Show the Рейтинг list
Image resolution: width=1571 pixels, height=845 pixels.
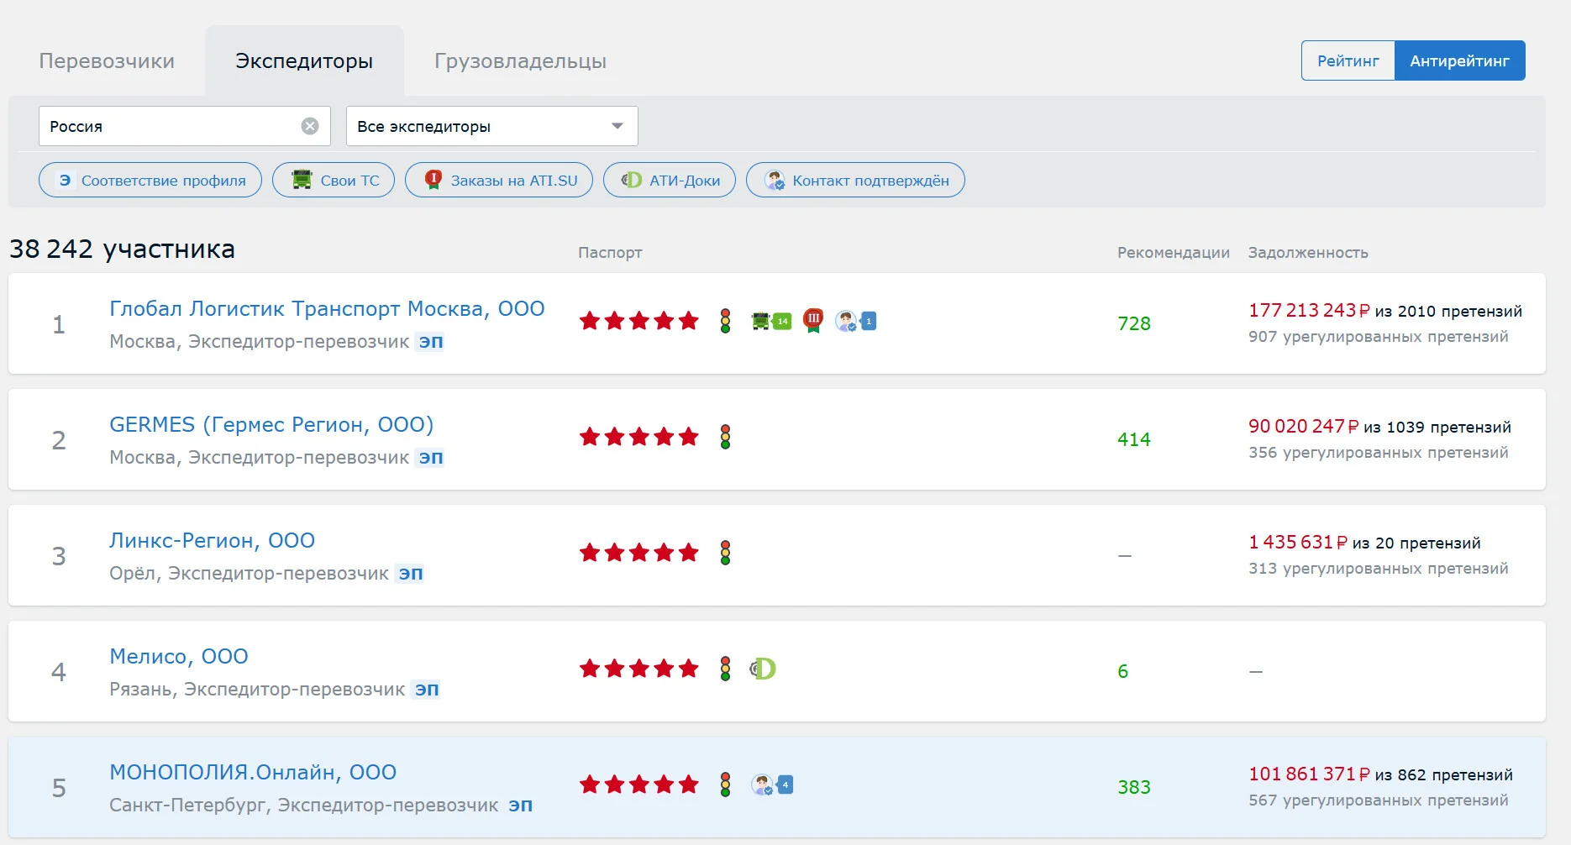[1348, 60]
